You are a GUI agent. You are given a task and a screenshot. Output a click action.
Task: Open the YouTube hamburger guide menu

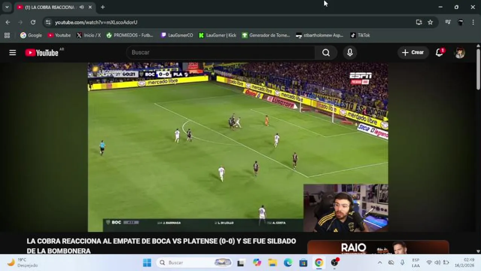[x=12, y=53]
